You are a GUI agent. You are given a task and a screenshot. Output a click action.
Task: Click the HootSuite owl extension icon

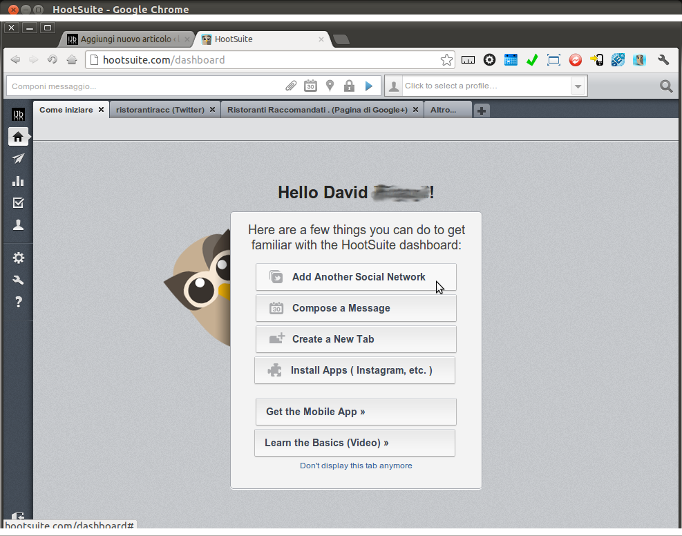639,60
